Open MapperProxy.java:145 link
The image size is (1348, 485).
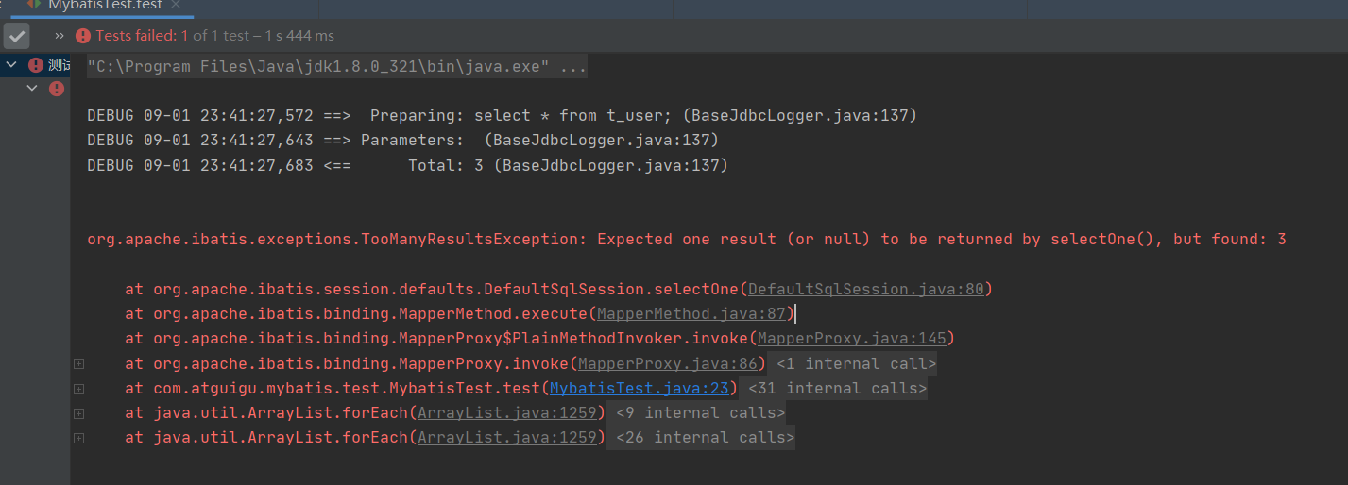pos(852,339)
